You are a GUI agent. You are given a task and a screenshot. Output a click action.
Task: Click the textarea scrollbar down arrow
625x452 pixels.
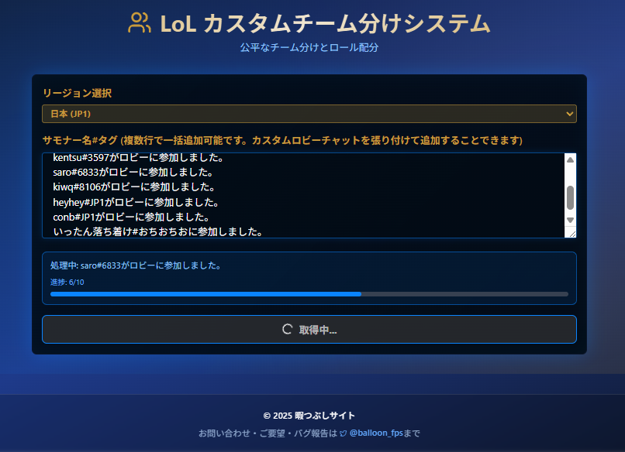(x=571, y=220)
